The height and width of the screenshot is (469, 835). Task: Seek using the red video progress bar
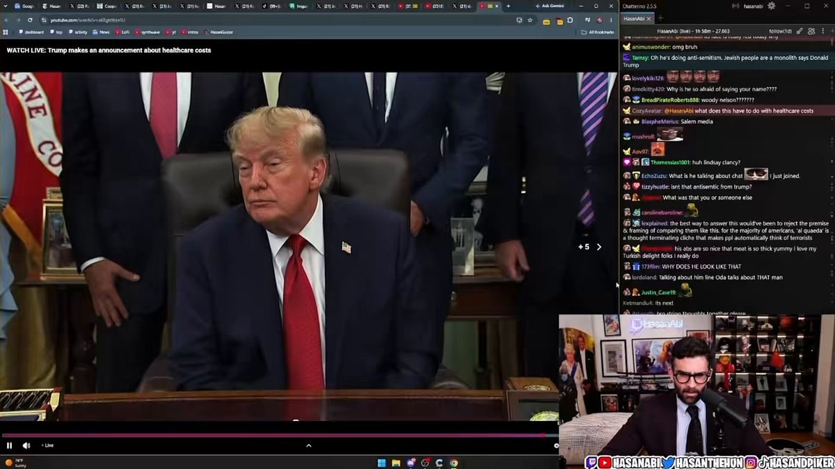point(278,436)
